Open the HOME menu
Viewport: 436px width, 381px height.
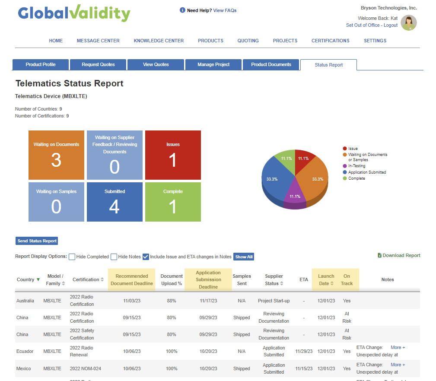(56, 41)
